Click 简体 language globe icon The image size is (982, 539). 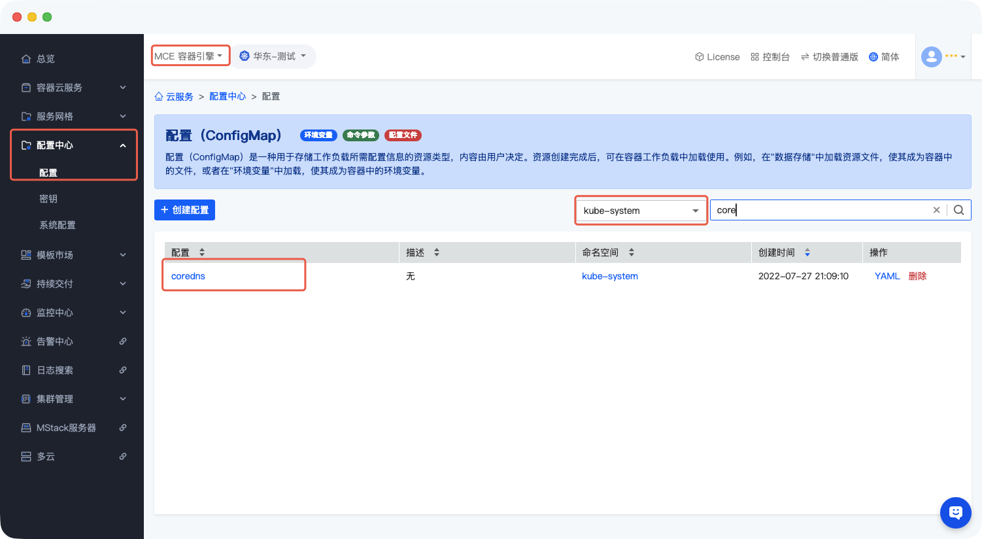[873, 57]
